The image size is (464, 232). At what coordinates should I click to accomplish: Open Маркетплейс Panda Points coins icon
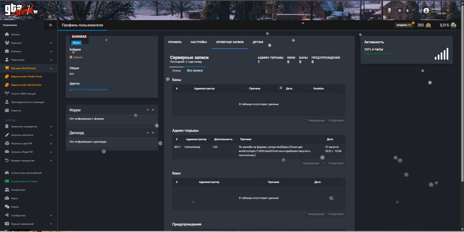click(7, 76)
